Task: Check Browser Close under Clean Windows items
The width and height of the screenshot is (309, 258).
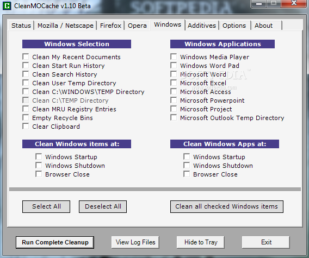Action: (x=39, y=174)
